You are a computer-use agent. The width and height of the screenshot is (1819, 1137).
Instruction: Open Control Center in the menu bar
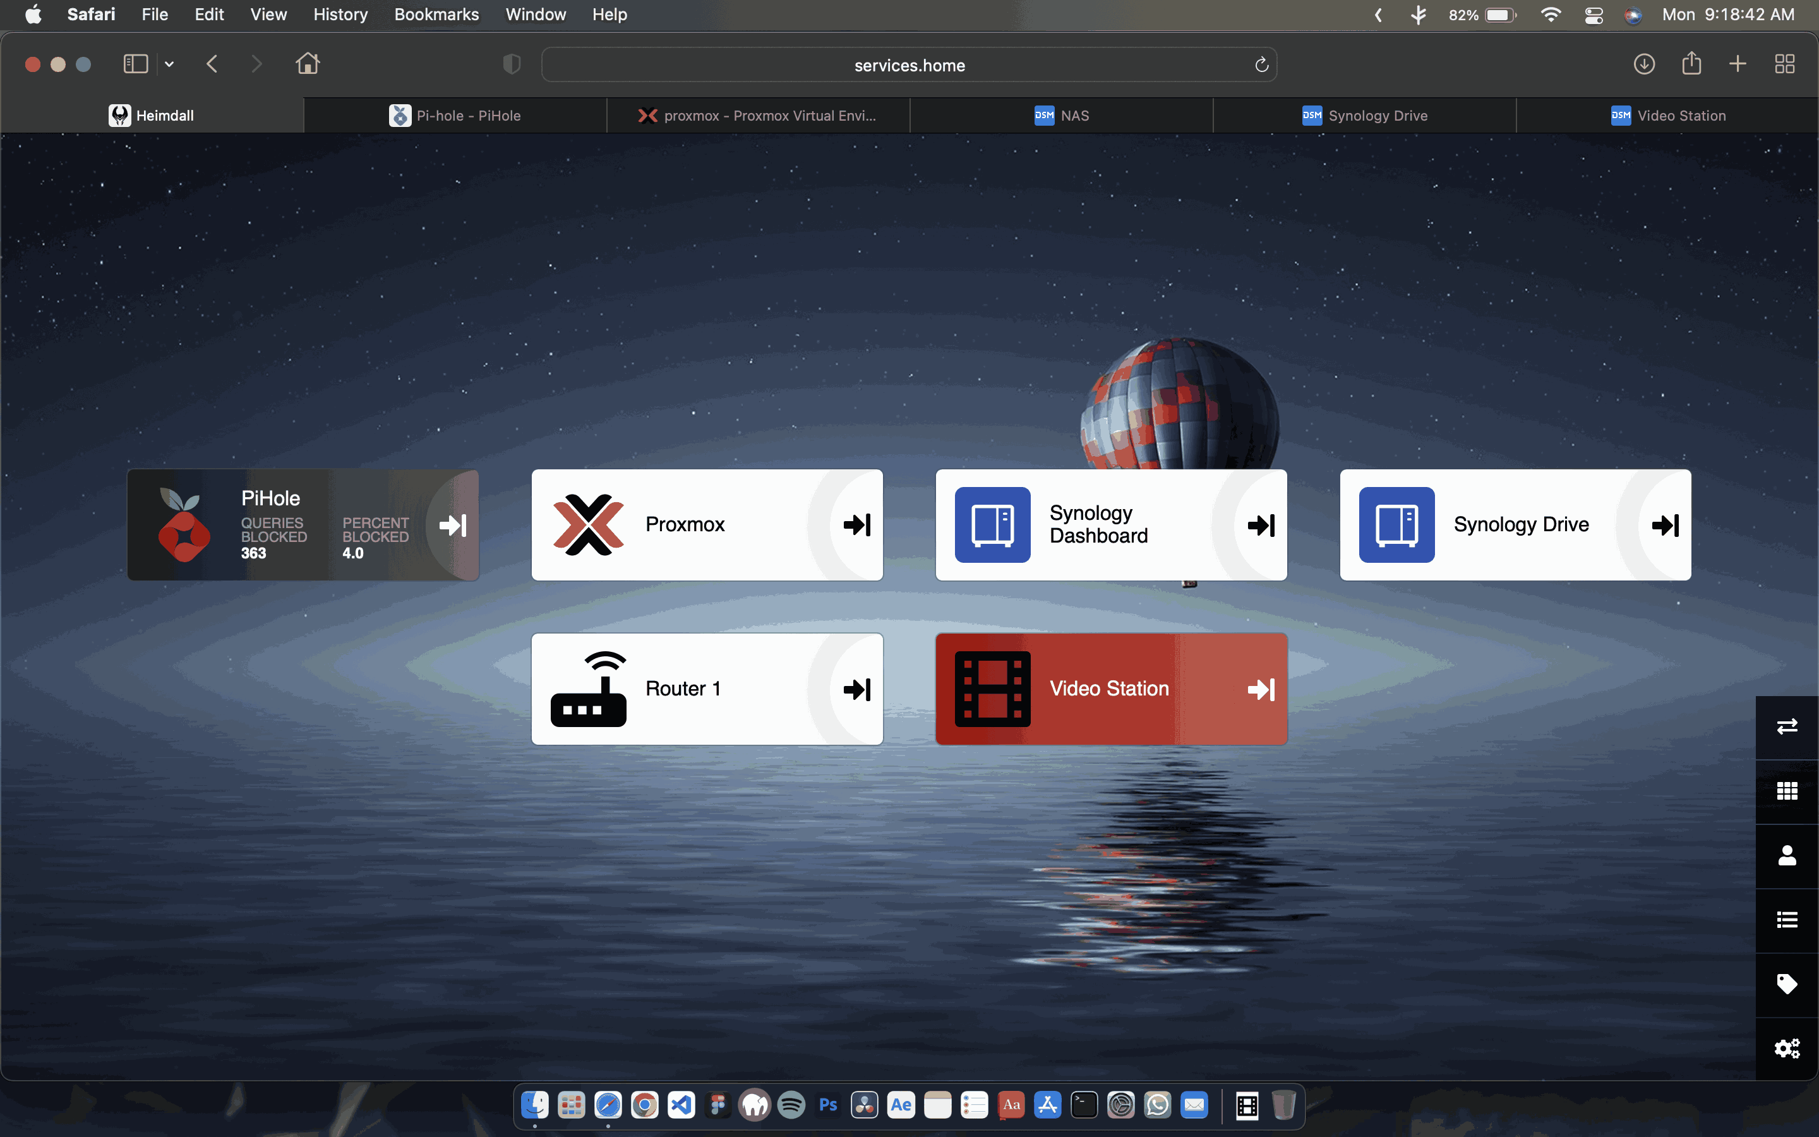click(x=1594, y=15)
